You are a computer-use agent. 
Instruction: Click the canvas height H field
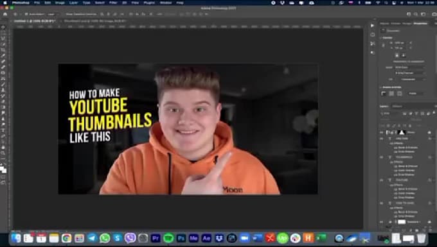(x=399, y=48)
